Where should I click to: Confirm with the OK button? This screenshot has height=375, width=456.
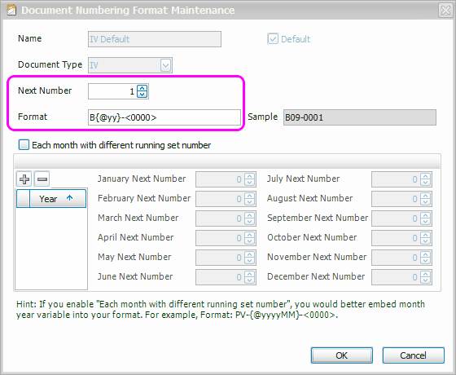(x=342, y=355)
